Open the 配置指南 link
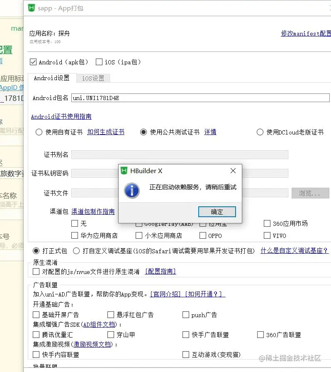This screenshot has height=372, width=331. [161, 272]
